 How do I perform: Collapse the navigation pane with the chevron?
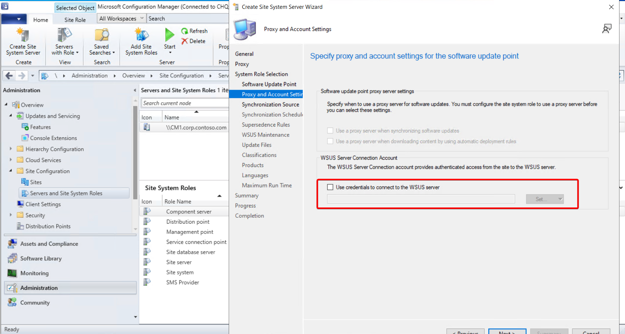tap(135, 90)
